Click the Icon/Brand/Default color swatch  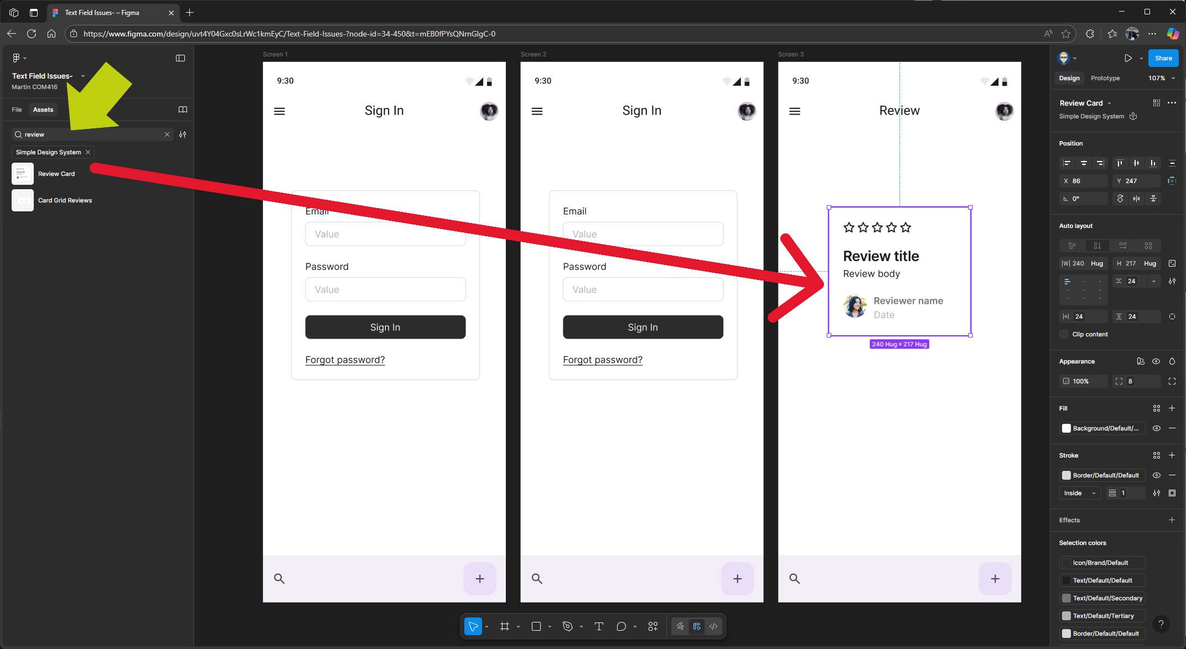tap(1066, 563)
